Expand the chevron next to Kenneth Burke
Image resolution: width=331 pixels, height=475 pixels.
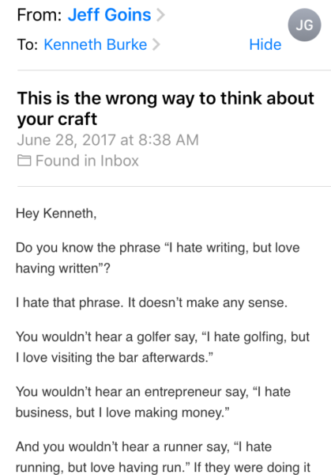coord(156,44)
